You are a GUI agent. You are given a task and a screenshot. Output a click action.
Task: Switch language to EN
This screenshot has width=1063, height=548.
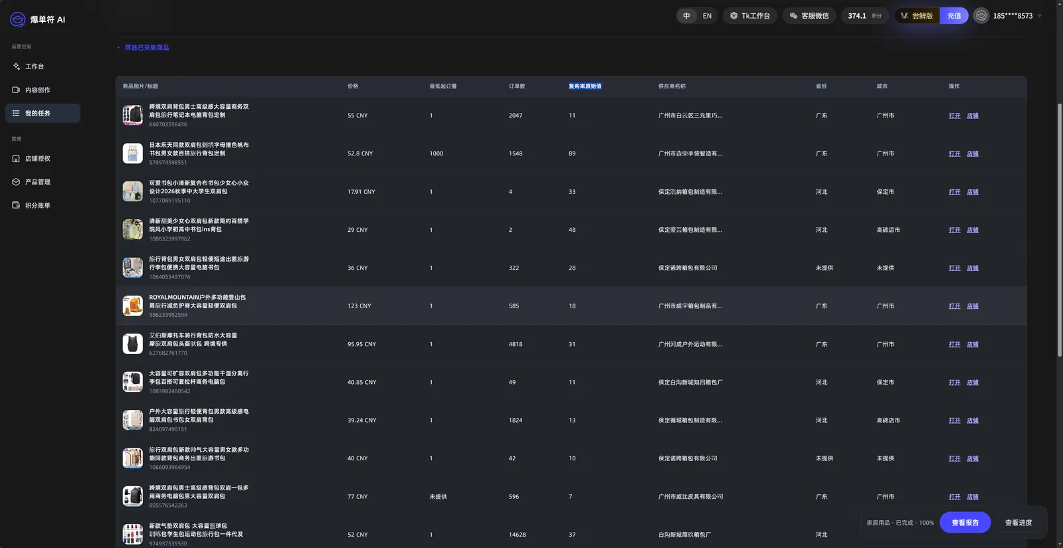707,16
